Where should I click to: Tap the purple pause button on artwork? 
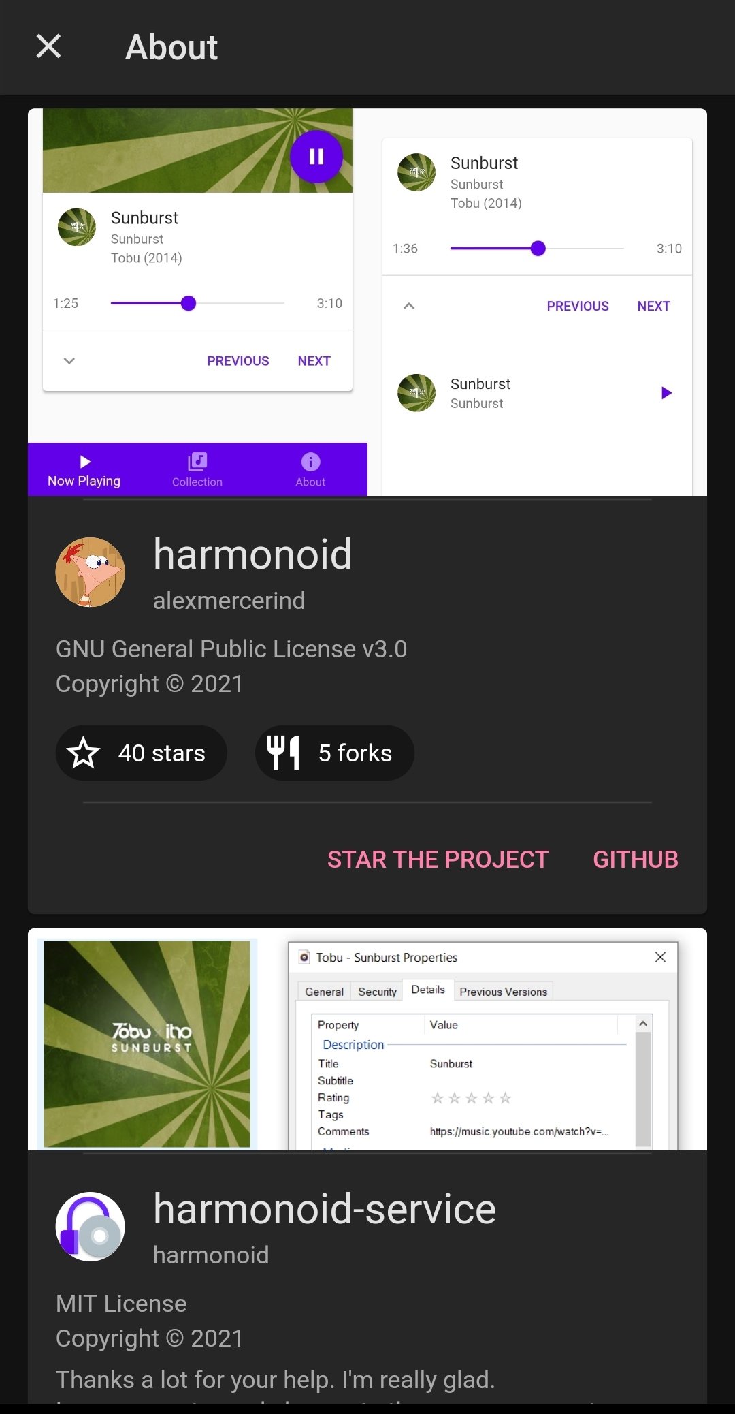pos(316,157)
